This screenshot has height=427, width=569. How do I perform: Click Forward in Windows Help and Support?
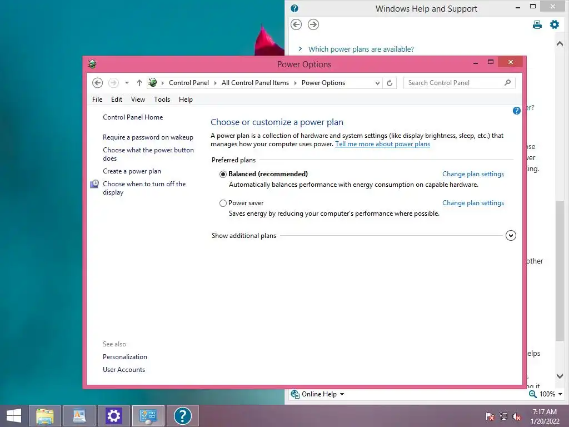(313, 24)
